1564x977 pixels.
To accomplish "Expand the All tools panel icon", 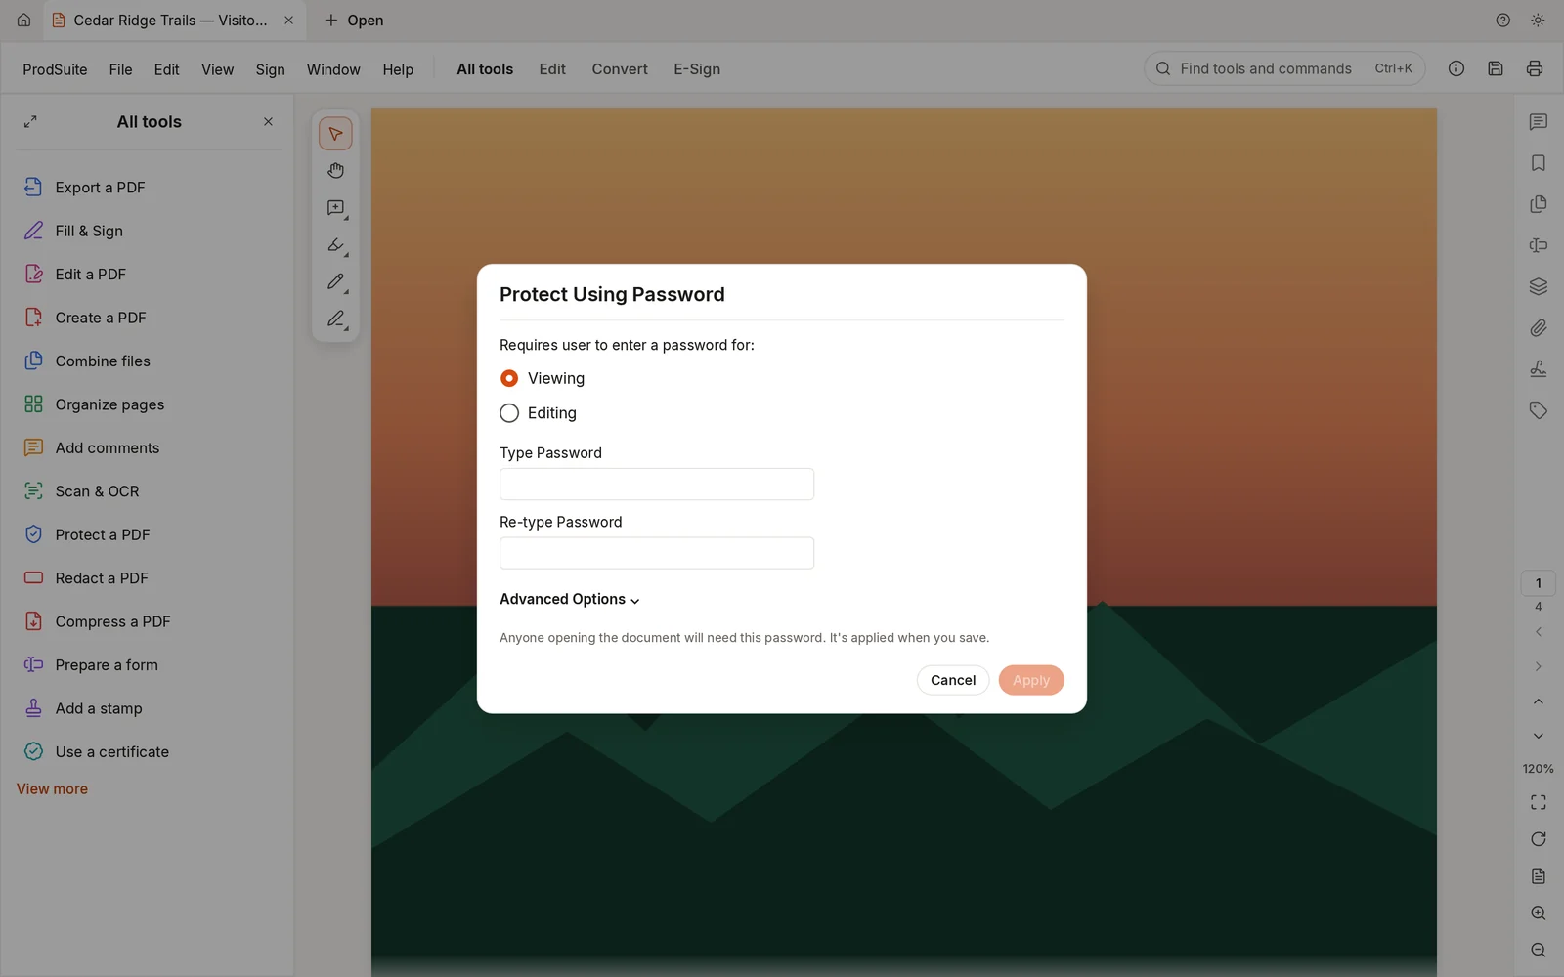I will point(30,122).
